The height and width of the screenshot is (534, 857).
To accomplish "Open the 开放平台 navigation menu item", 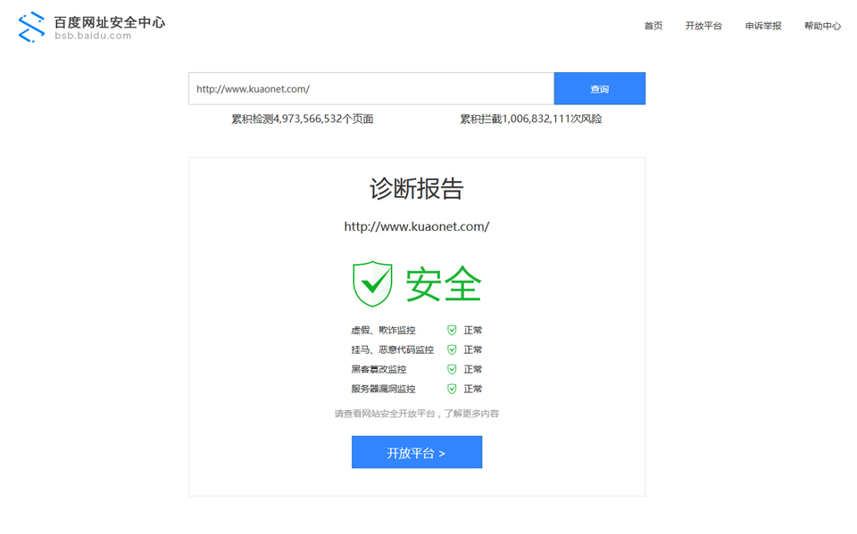I will point(703,26).
